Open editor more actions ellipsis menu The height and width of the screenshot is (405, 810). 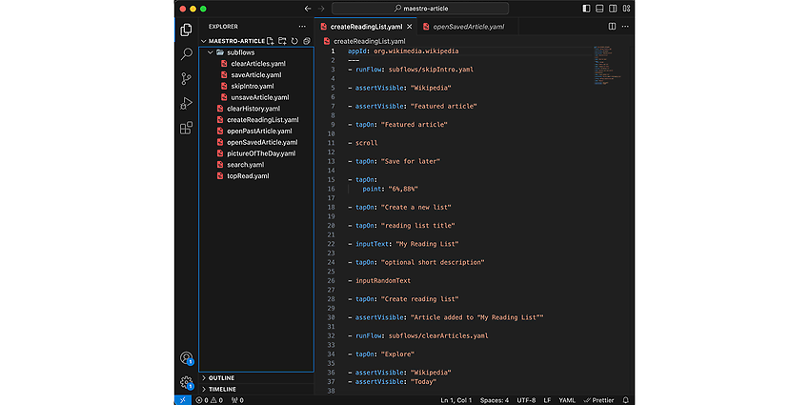(625, 27)
